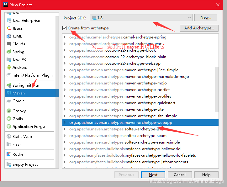Select softeu-archetype-jsf row
The width and height of the screenshot is (227, 187).
coord(140,129)
